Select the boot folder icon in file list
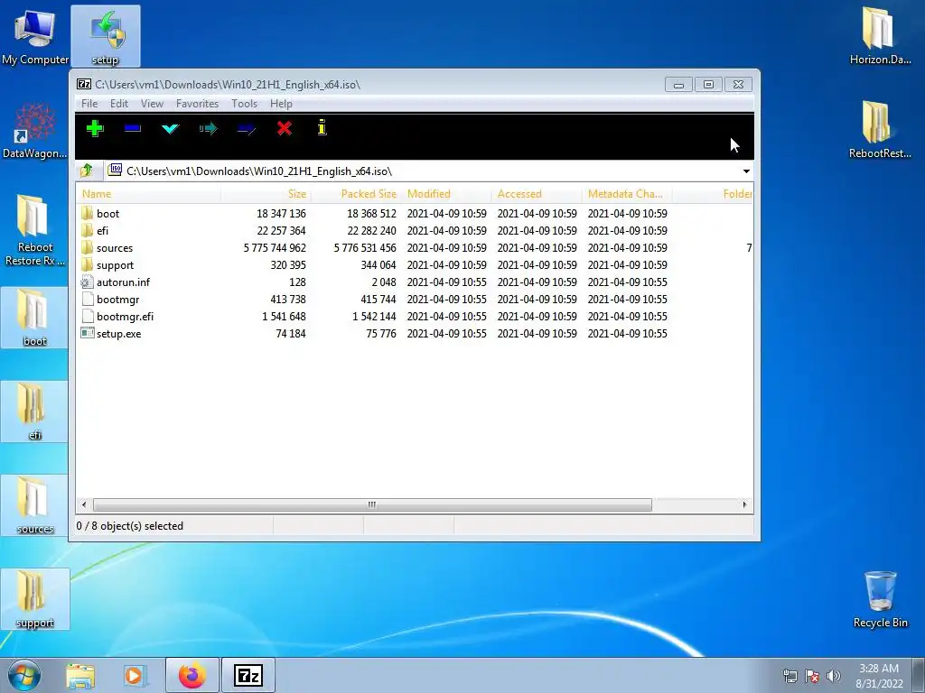 click(x=88, y=213)
